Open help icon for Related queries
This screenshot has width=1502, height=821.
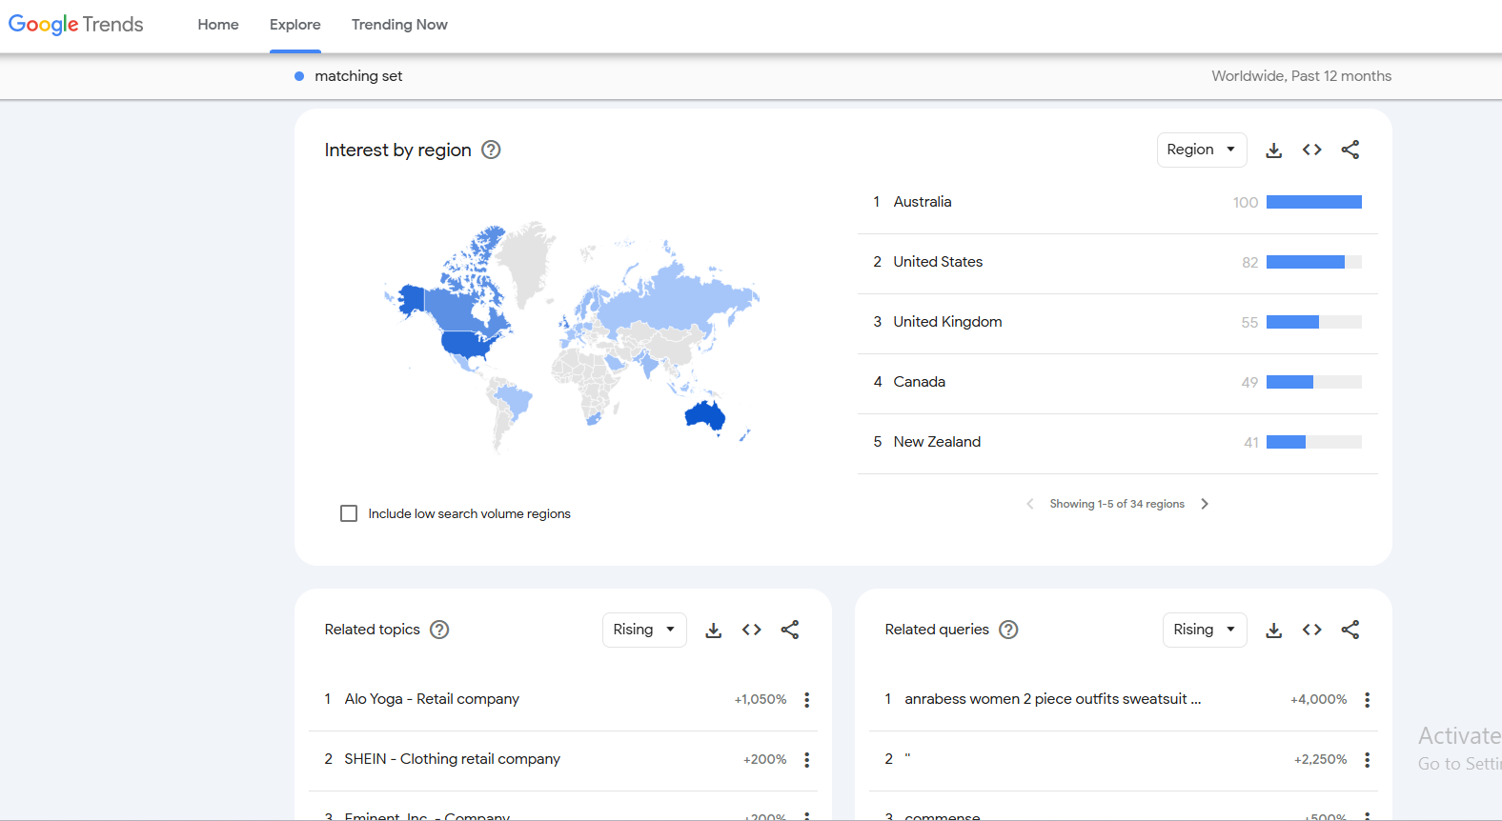(x=1008, y=630)
